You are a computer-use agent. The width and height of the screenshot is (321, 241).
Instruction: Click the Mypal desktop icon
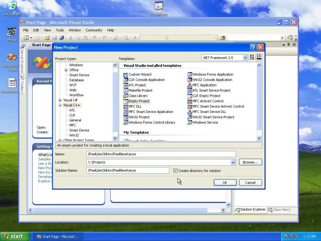pos(12,35)
